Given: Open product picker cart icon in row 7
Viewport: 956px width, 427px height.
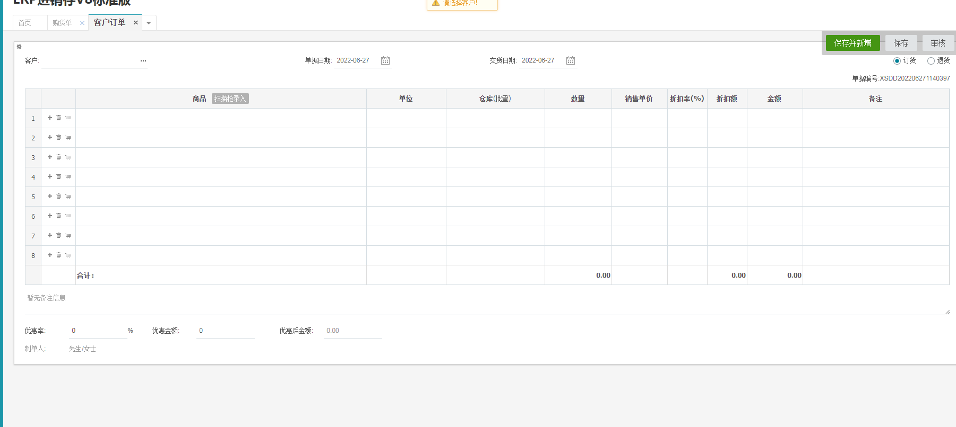Looking at the screenshot, I should pyautogui.click(x=67, y=235).
